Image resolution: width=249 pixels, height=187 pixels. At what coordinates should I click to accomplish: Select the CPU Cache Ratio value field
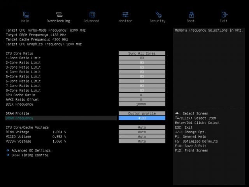(142, 95)
